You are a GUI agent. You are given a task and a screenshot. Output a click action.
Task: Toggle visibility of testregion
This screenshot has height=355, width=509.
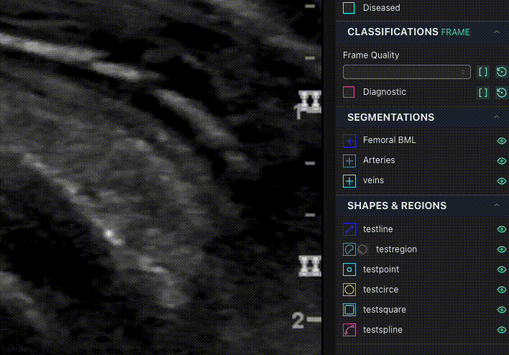pos(502,249)
